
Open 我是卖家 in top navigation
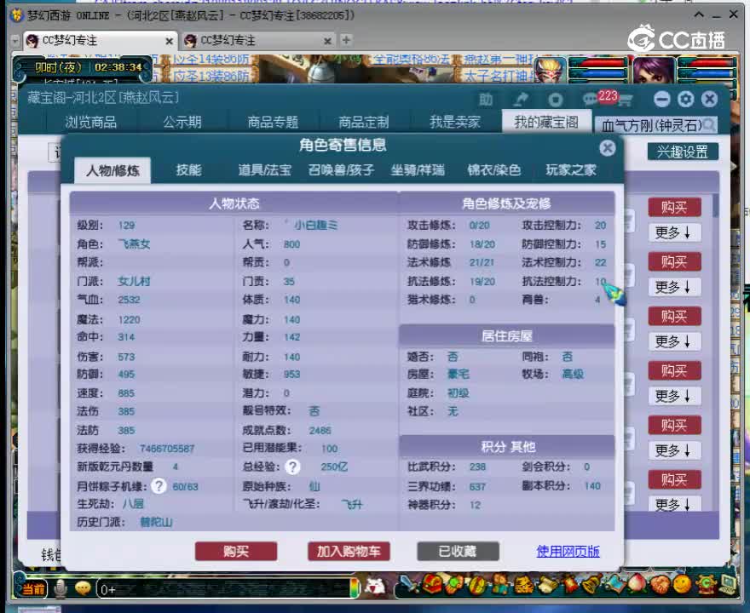[x=454, y=123]
